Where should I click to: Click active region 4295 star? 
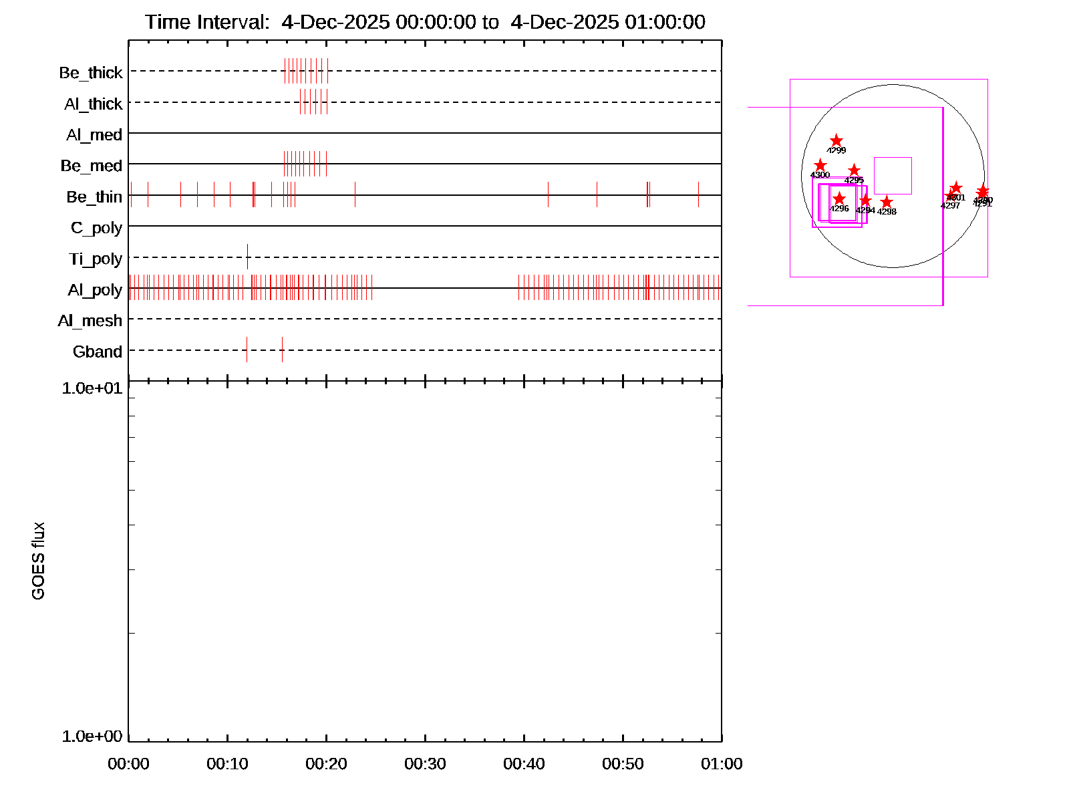click(854, 170)
